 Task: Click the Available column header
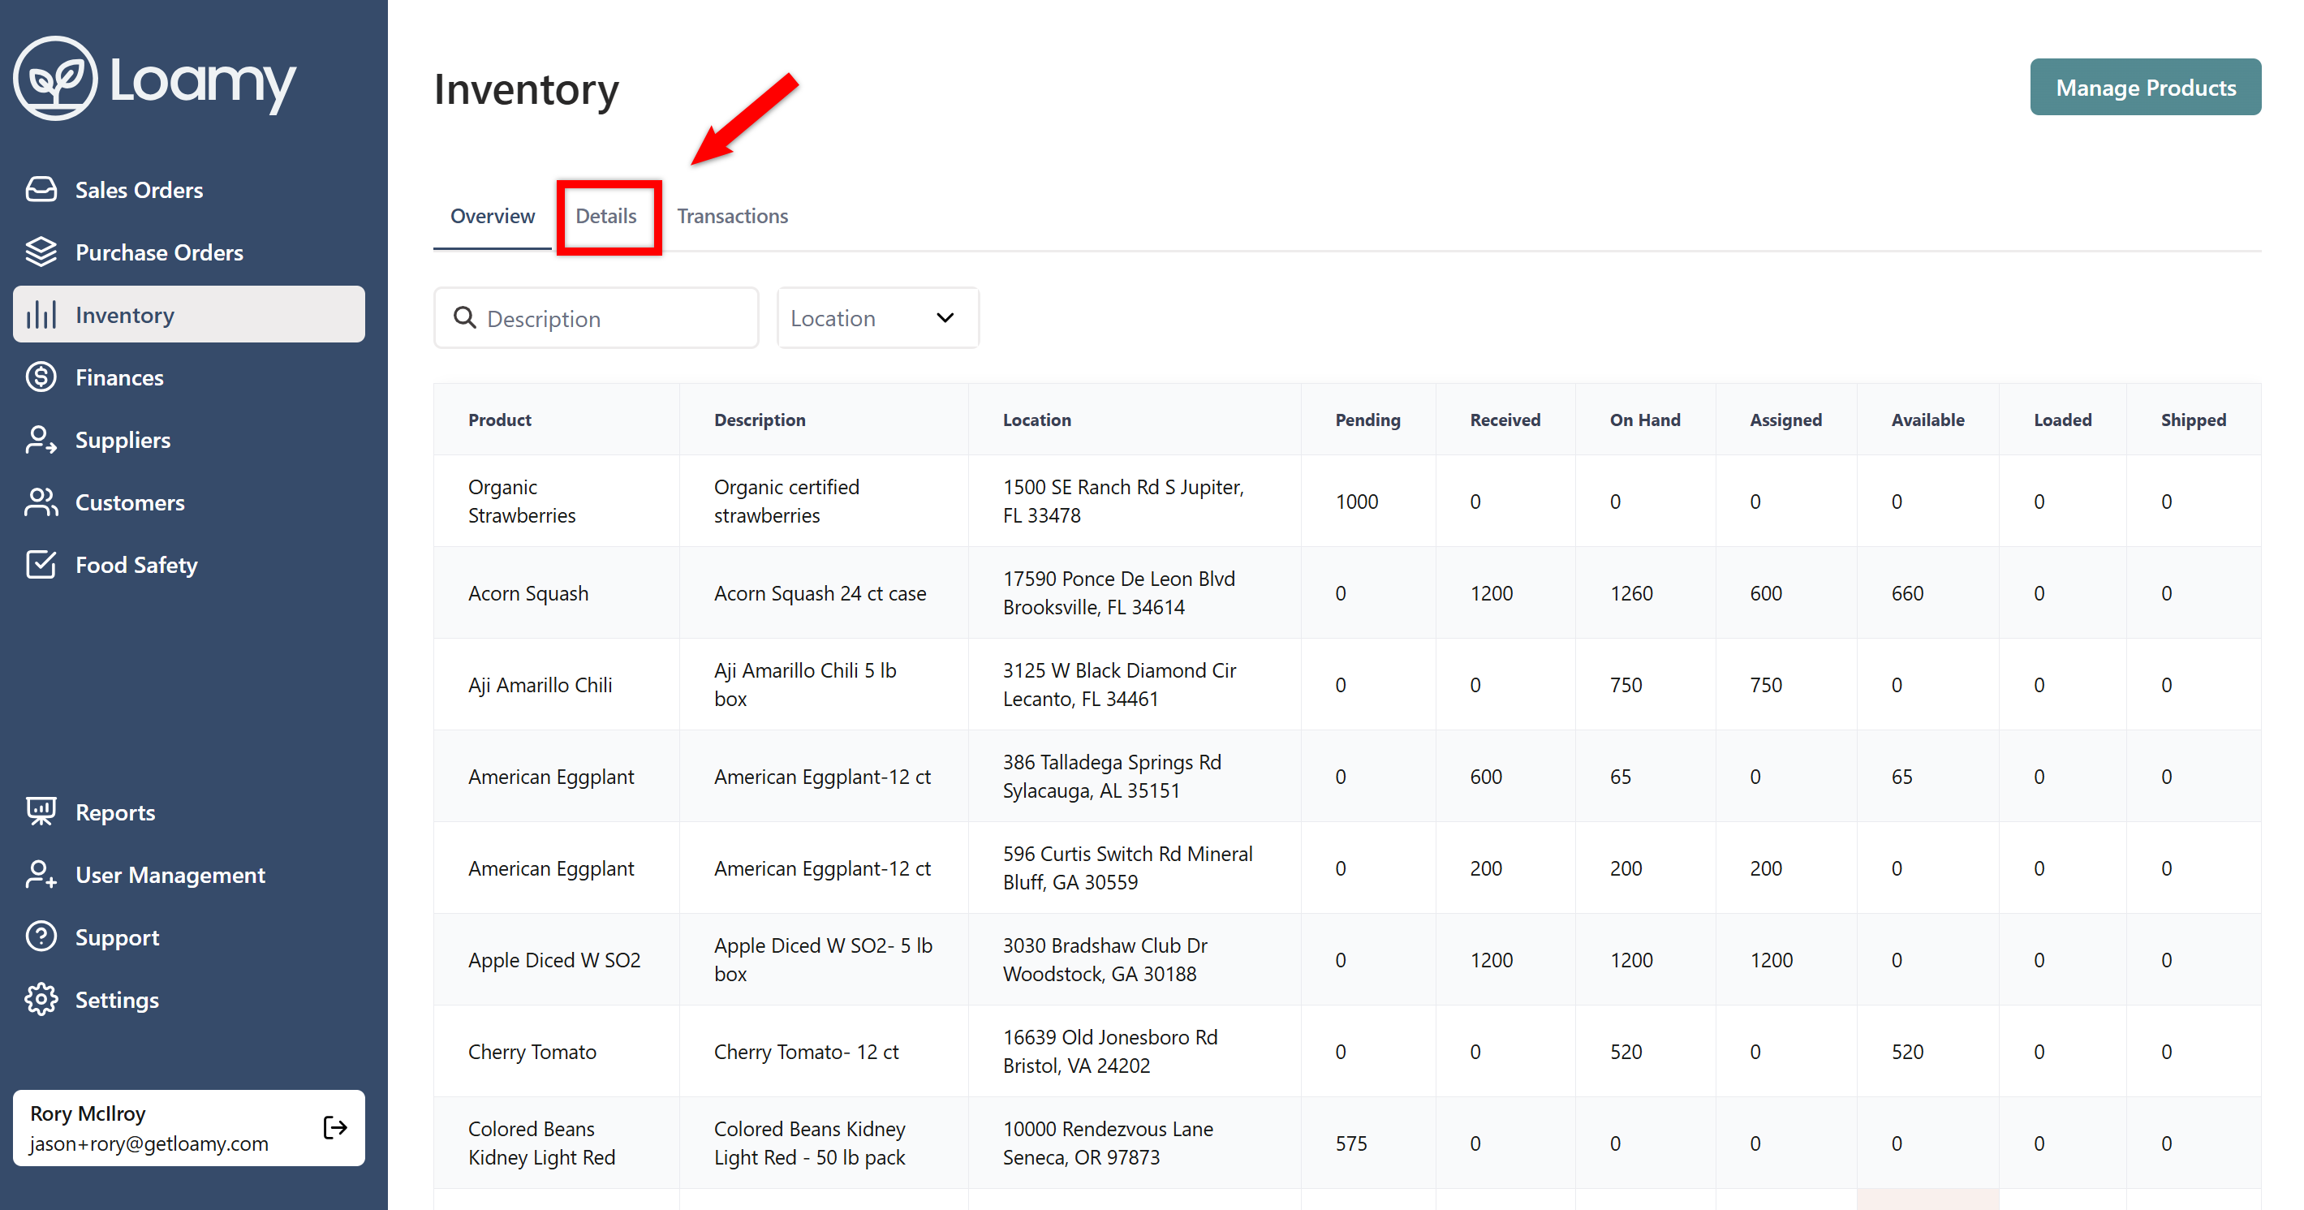(1927, 420)
